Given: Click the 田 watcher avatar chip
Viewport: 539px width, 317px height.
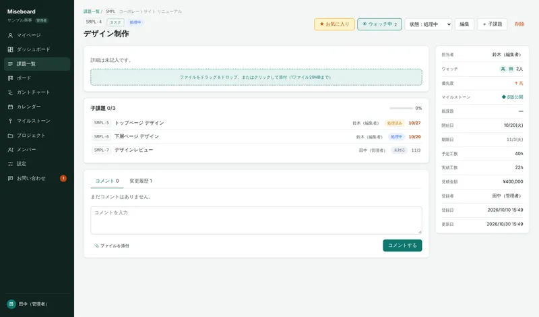Looking at the screenshot, I should [x=511, y=69].
